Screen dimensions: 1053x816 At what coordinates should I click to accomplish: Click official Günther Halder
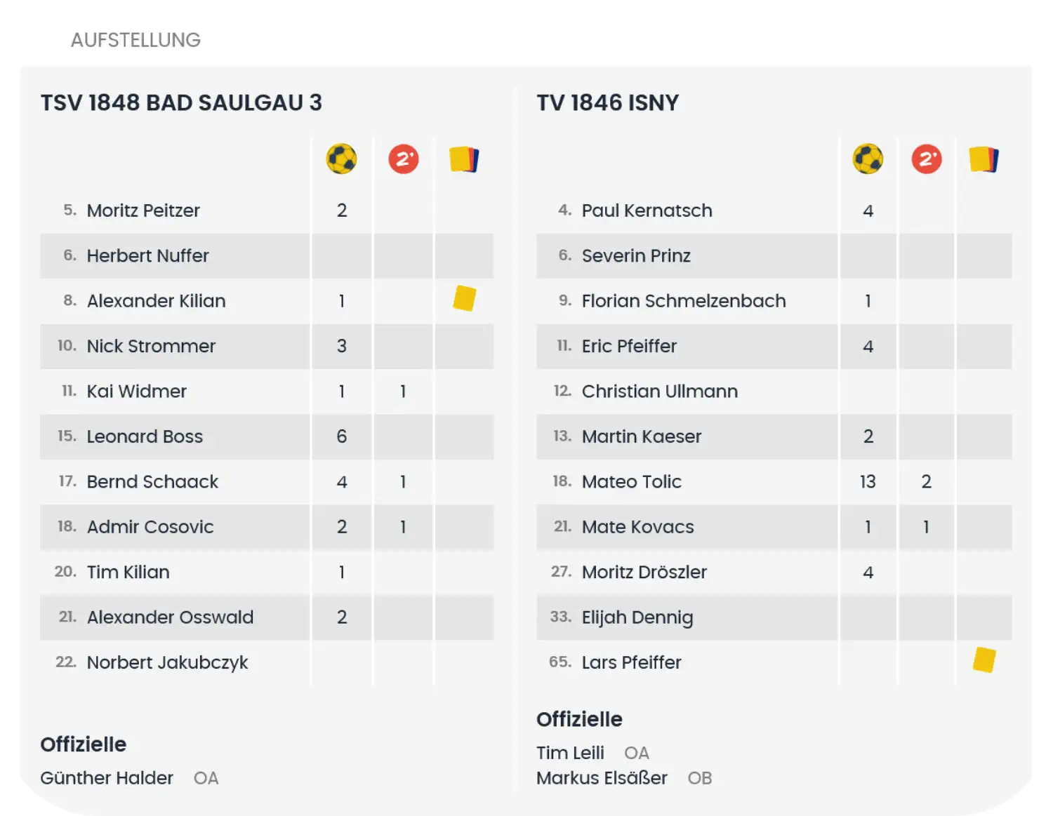[107, 778]
